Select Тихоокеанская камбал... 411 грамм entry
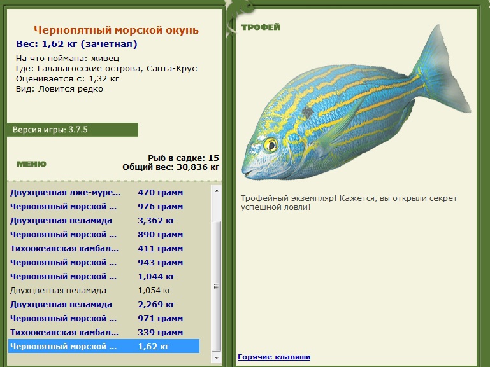The width and height of the screenshot is (490, 367). (103, 249)
